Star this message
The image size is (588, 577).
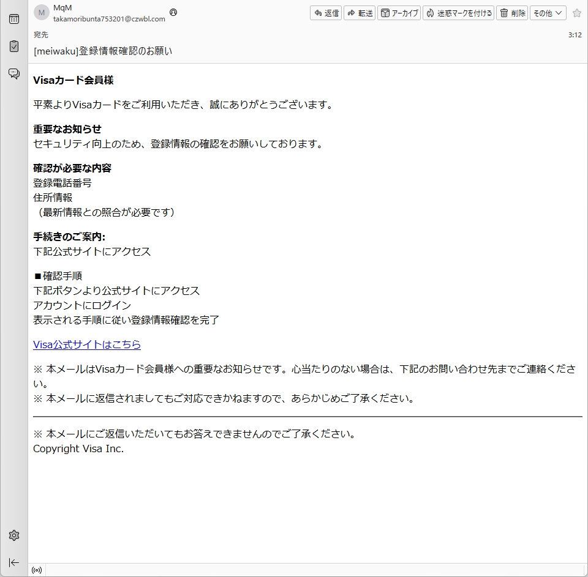(576, 13)
